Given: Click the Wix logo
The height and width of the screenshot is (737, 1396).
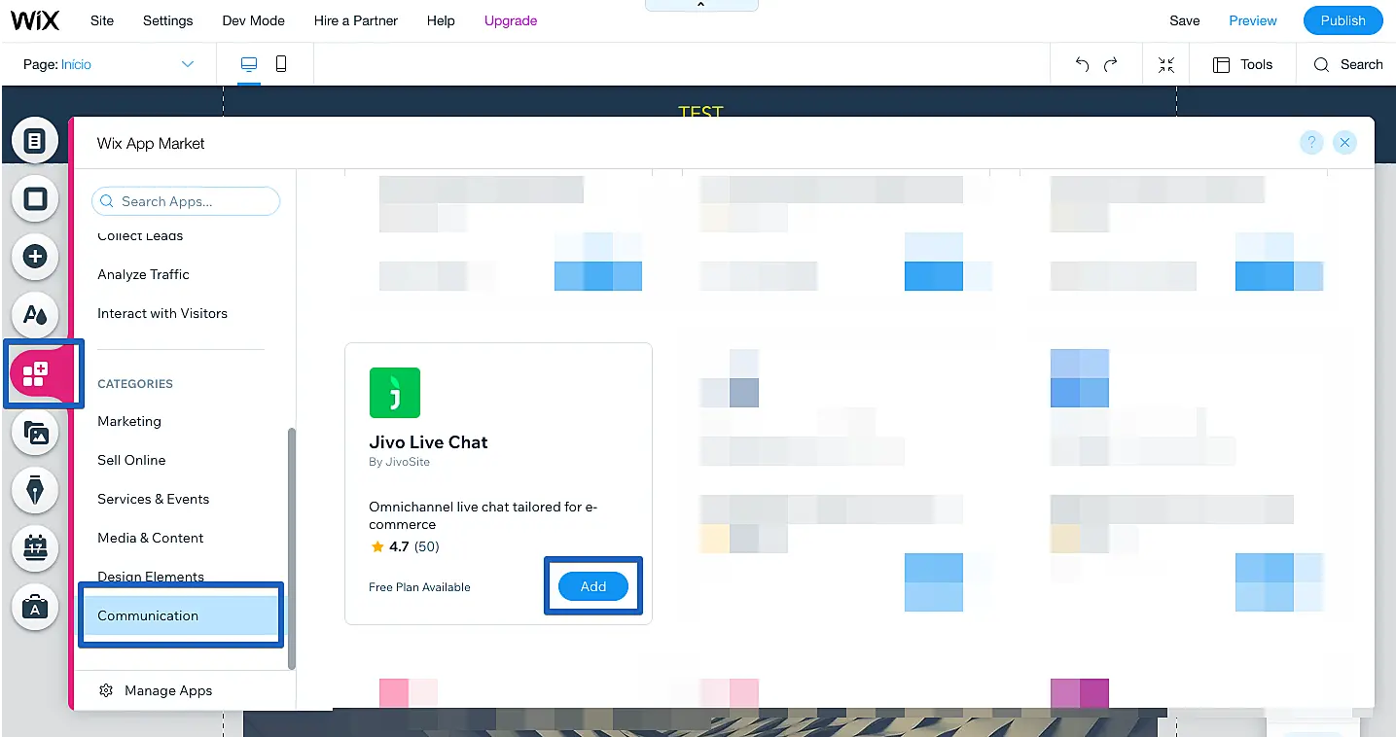Looking at the screenshot, I should 35,20.
